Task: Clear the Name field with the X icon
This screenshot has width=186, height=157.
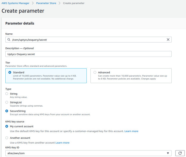Action: (x=168, y=40)
